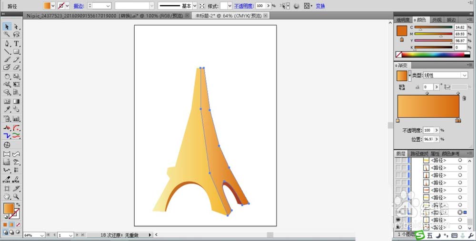
Task: Click target circle of selected path row
Action: pyautogui.click(x=460, y=212)
